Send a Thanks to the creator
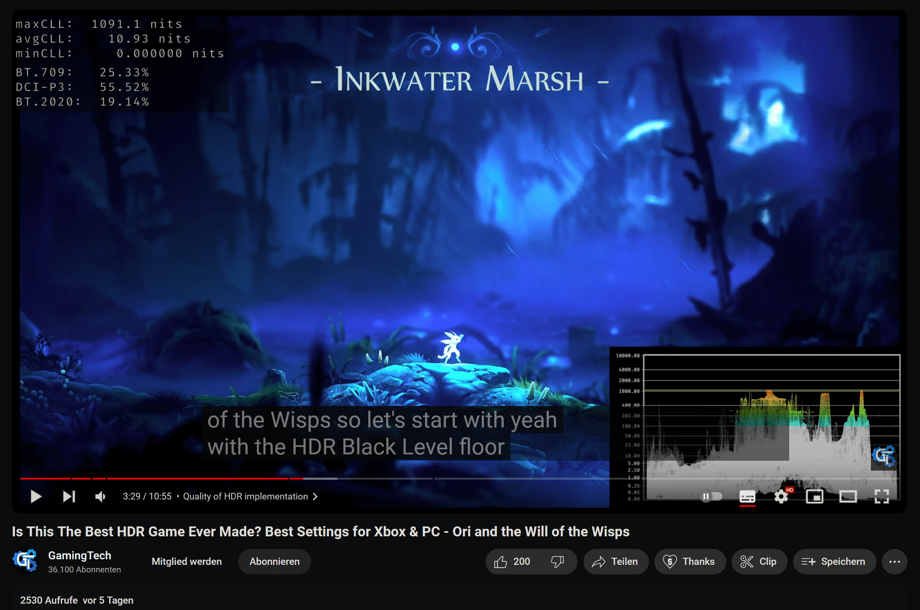The width and height of the screenshot is (920, 610). [689, 562]
